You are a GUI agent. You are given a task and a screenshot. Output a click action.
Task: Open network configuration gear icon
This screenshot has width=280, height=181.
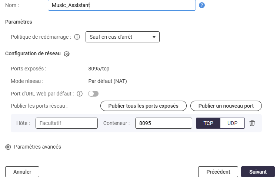(67, 54)
